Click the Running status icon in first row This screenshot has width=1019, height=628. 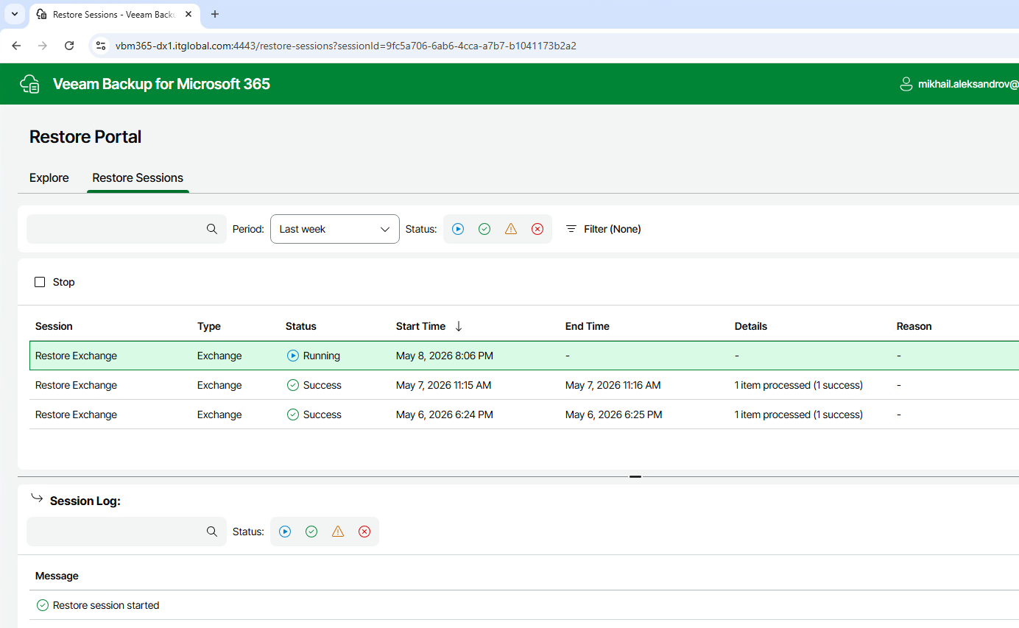[292, 356]
